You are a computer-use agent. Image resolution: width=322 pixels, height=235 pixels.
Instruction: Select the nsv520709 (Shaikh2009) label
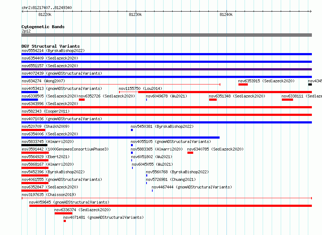pyautogui.click(x=46, y=126)
